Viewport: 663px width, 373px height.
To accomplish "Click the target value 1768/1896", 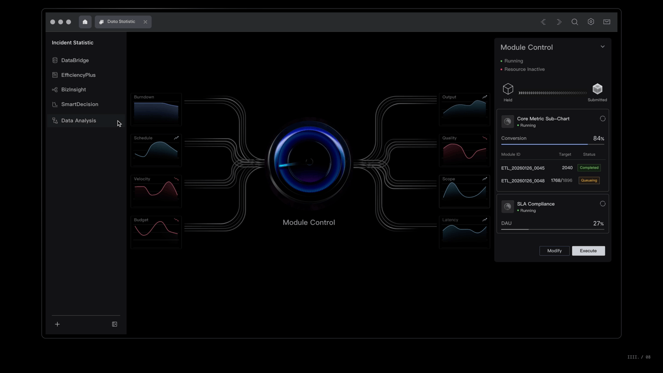I will tap(562, 180).
